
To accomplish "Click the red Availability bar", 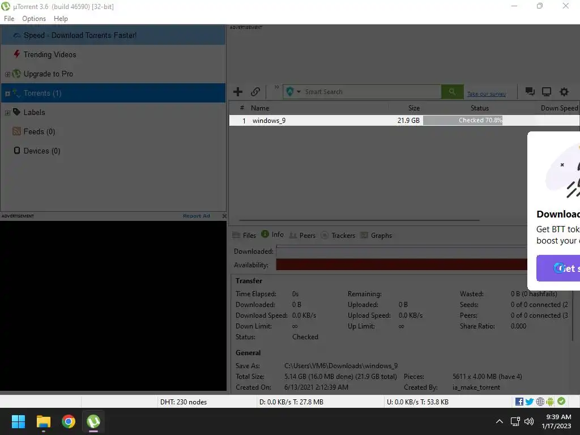I will tap(402, 265).
